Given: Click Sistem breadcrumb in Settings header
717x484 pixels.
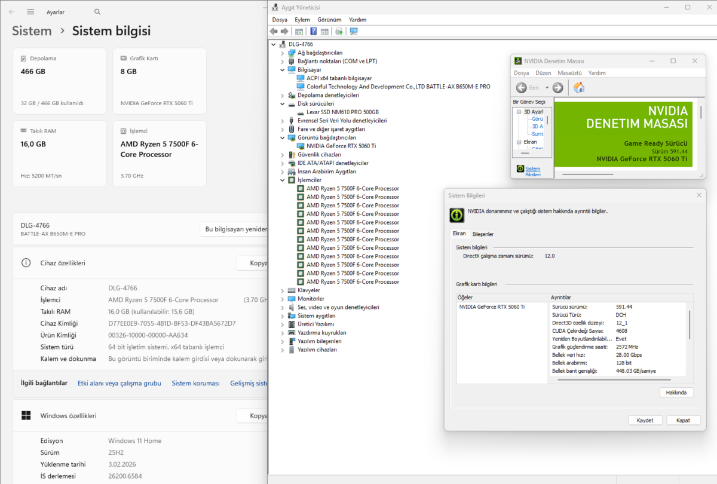Looking at the screenshot, I should [32, 31].
